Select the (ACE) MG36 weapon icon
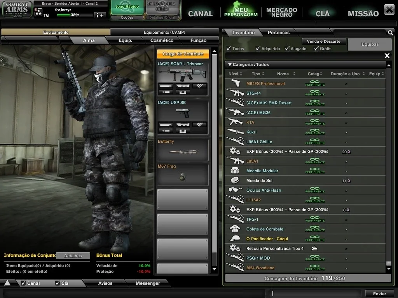The image size is (398, 298). coord(235,112)
